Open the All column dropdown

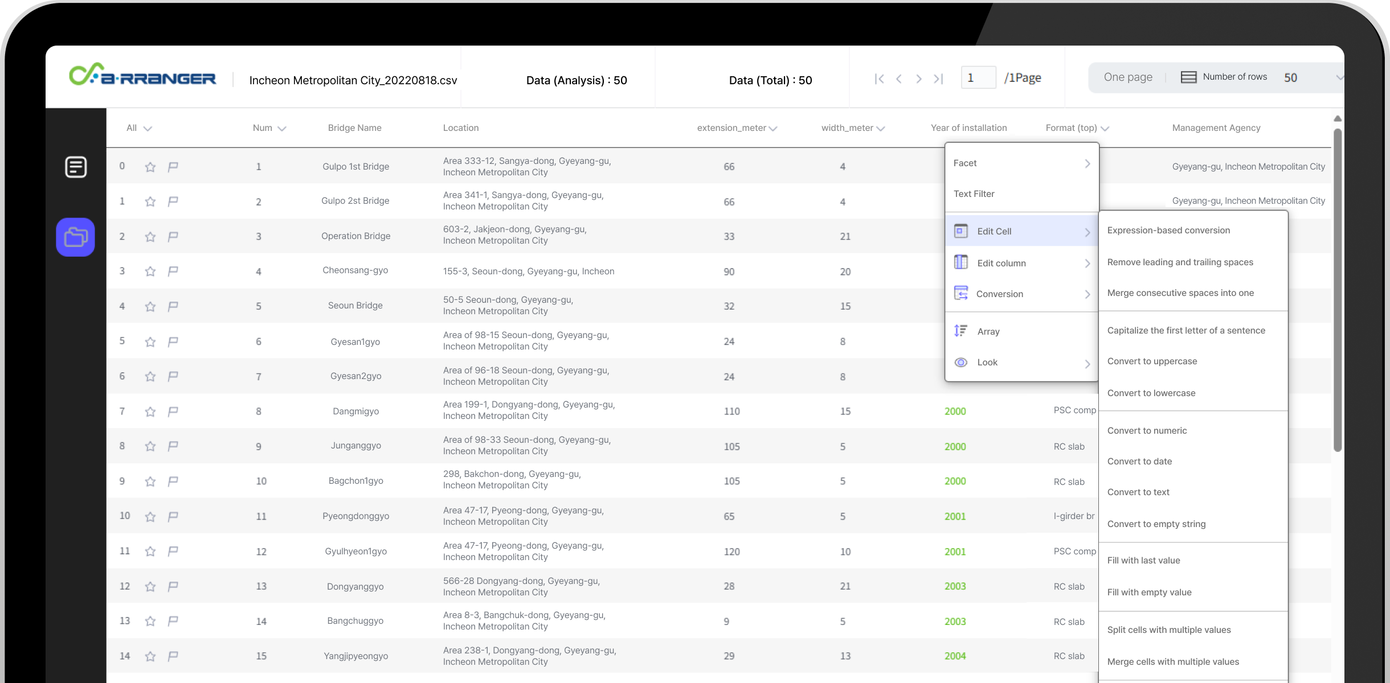(x=148, y=129)
